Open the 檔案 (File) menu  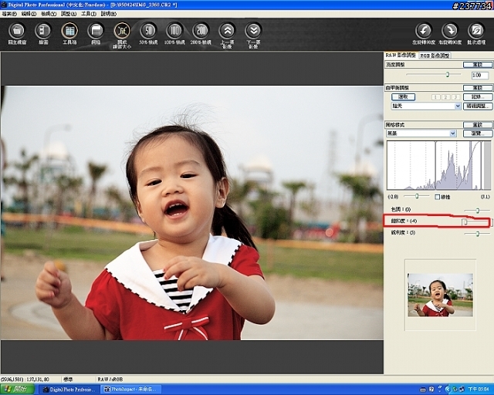9,14
